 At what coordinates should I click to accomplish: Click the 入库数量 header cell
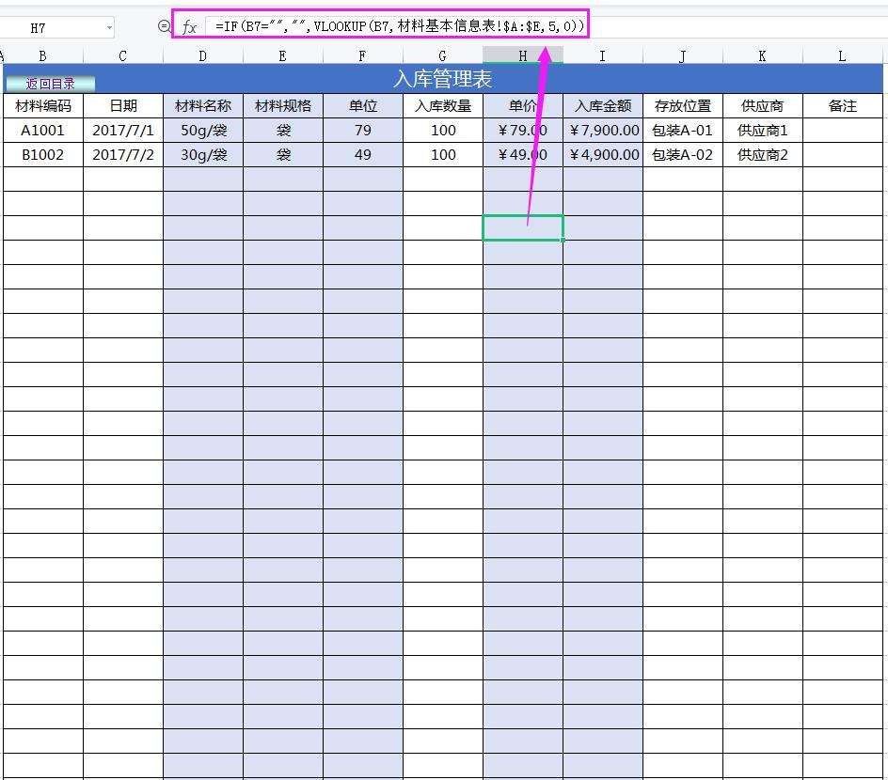click(442, 106)
